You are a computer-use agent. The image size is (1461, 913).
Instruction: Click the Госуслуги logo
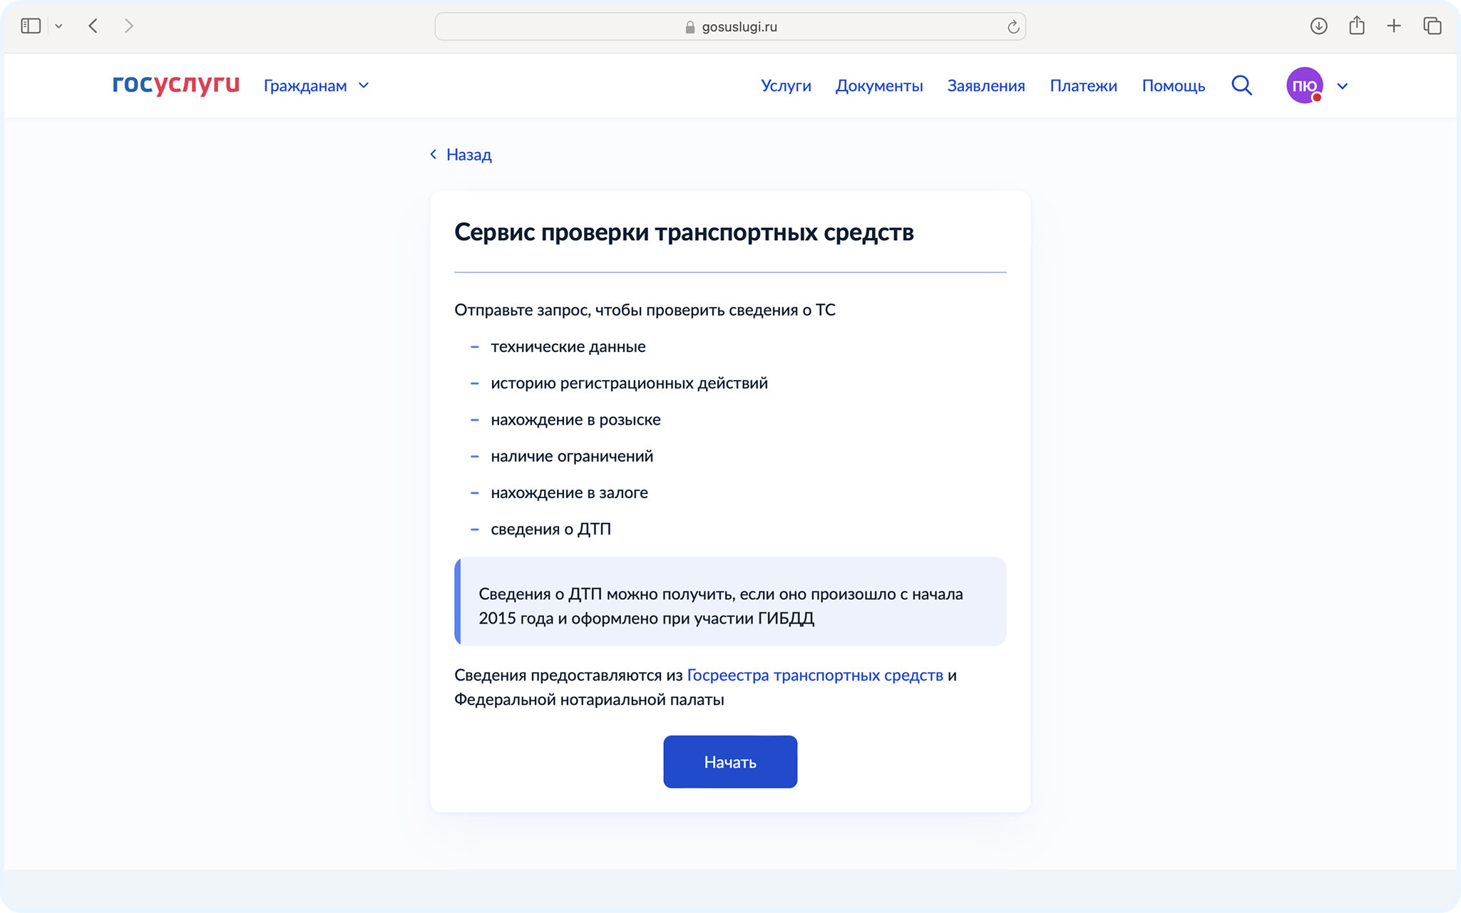click(175, 85)
